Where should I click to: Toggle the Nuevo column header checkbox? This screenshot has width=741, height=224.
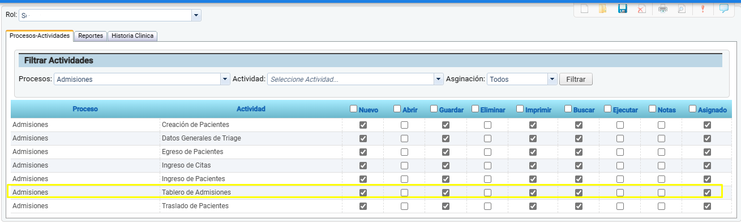354,109
